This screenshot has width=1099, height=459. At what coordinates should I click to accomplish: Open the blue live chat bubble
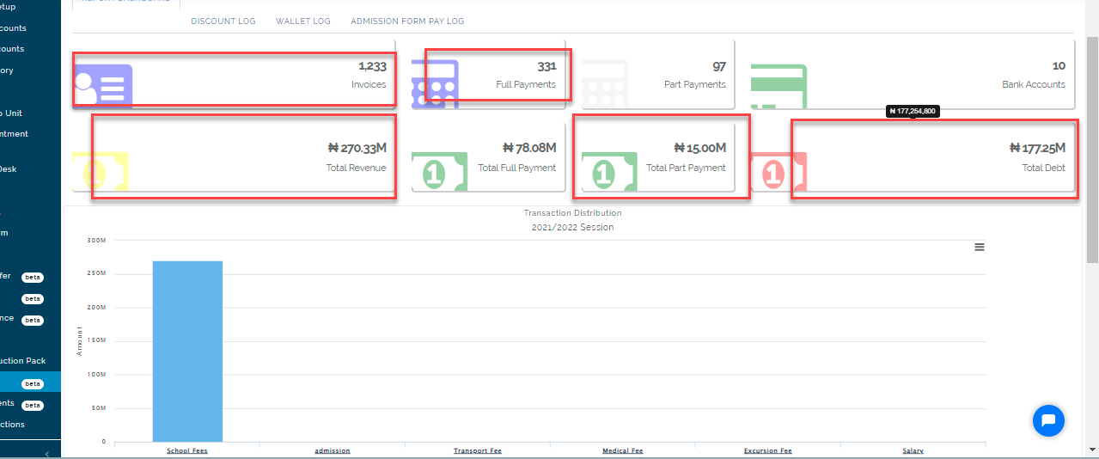tap(1048, 420)
